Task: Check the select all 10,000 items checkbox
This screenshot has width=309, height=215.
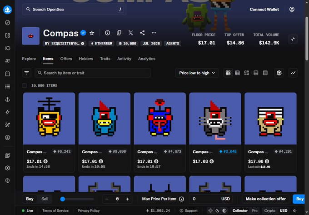Action: 25,85
